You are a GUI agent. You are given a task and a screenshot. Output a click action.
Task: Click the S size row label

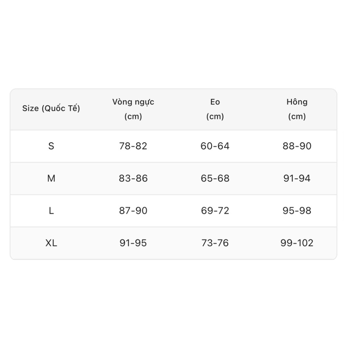click(x=51, y=146)
